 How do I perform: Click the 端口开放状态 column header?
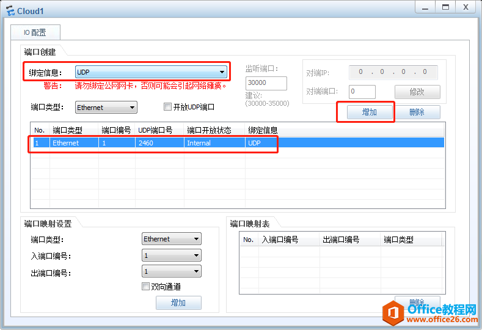click(x=214, y=130)
